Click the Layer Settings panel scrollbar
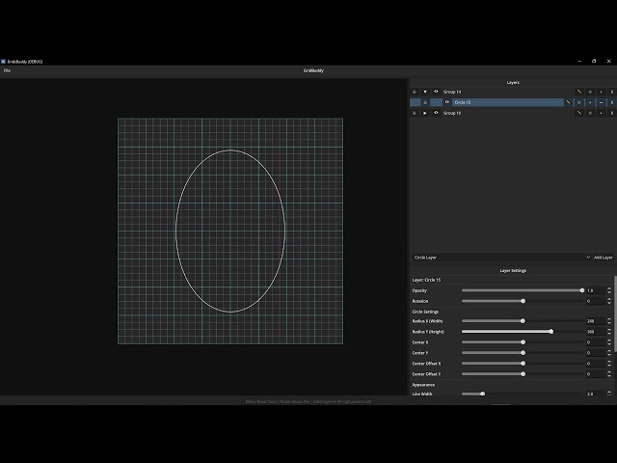The width and height of the screenshot is (617, 463). pyautogui.click(x=615, y=313)
